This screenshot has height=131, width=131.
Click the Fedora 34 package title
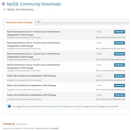pos(31,95)
